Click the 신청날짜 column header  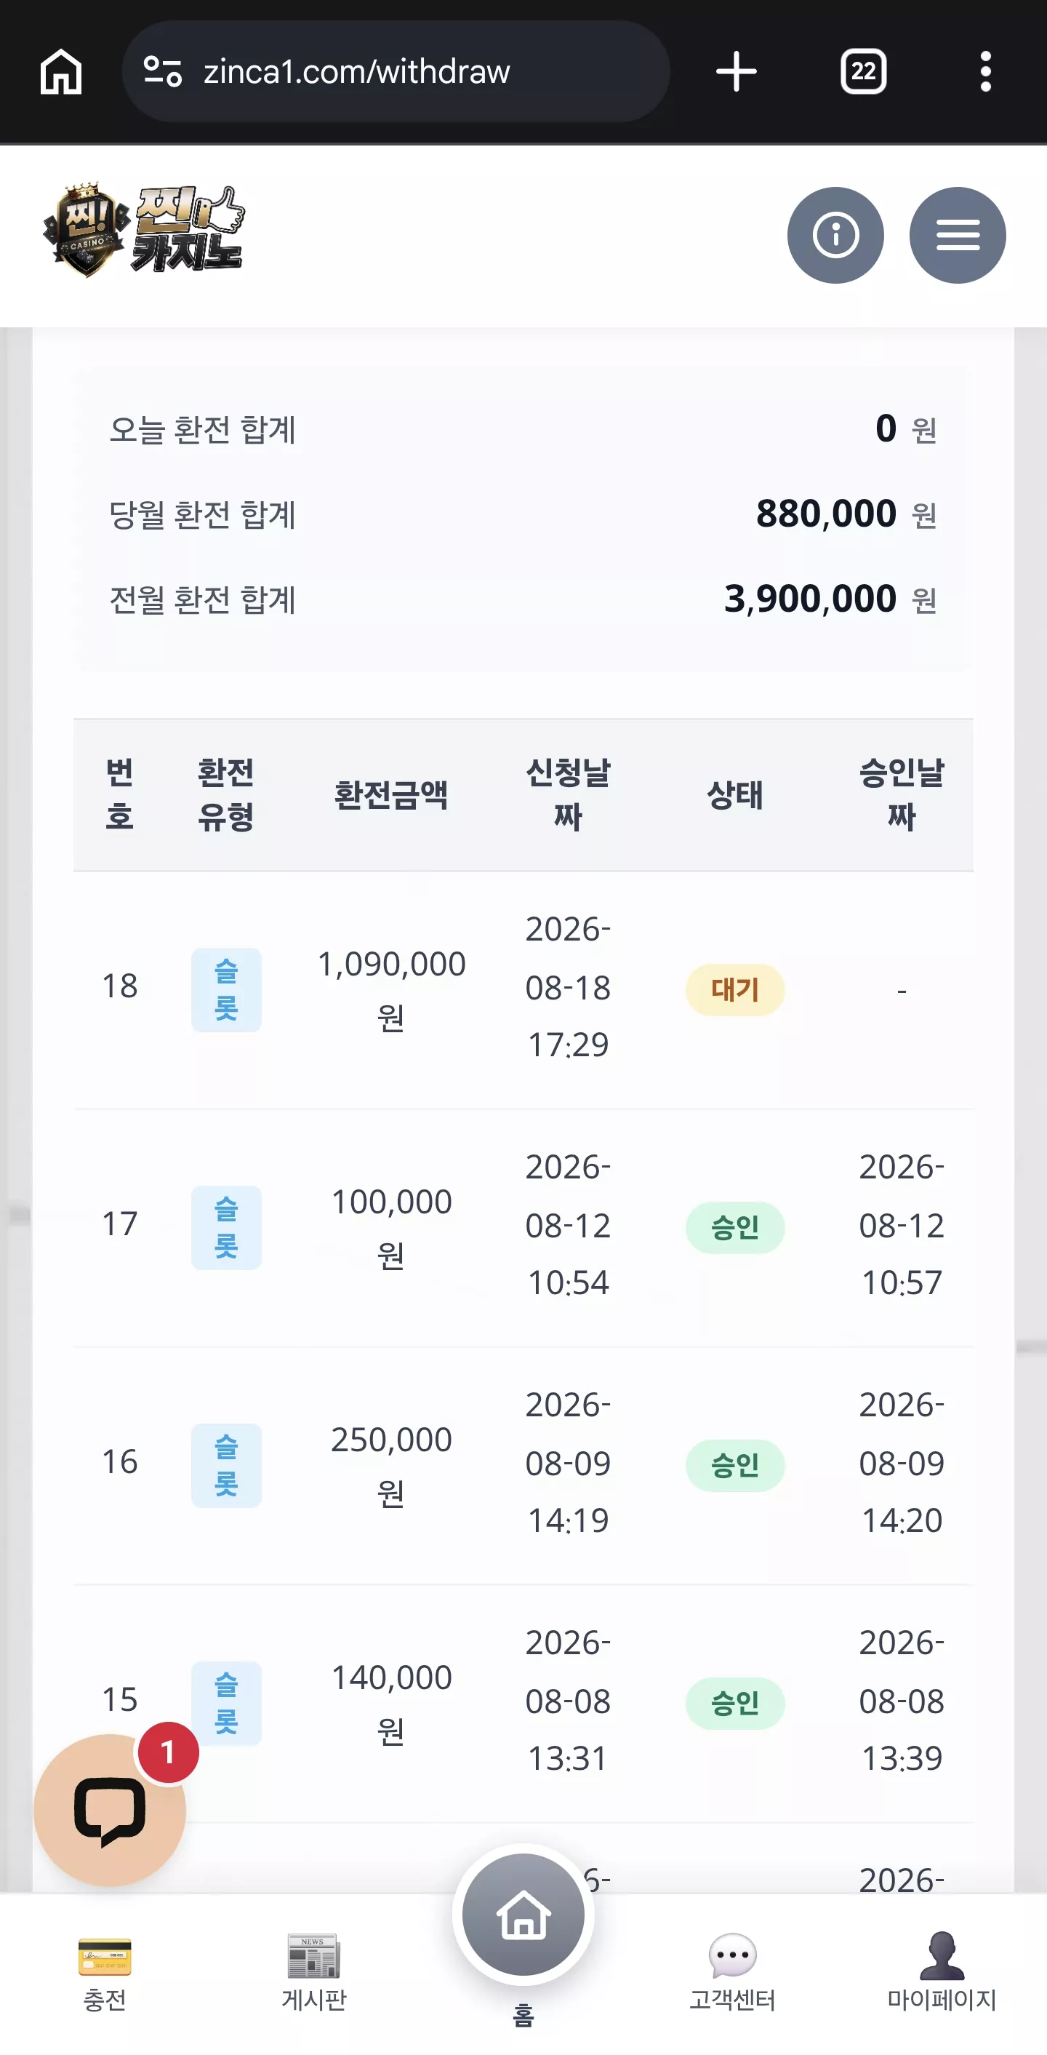[568, 794]
